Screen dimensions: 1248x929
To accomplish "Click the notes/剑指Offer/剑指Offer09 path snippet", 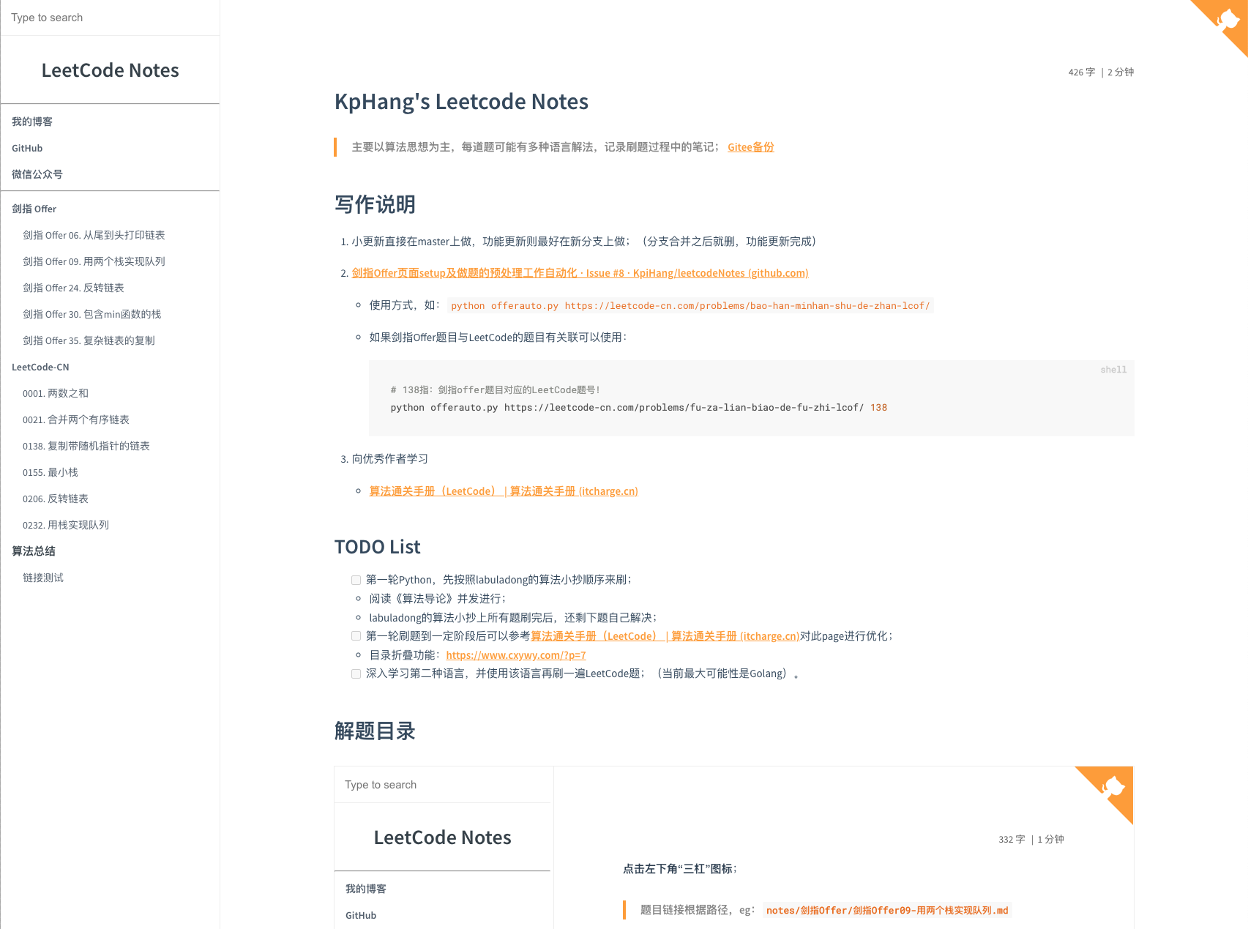I will 887,911.
